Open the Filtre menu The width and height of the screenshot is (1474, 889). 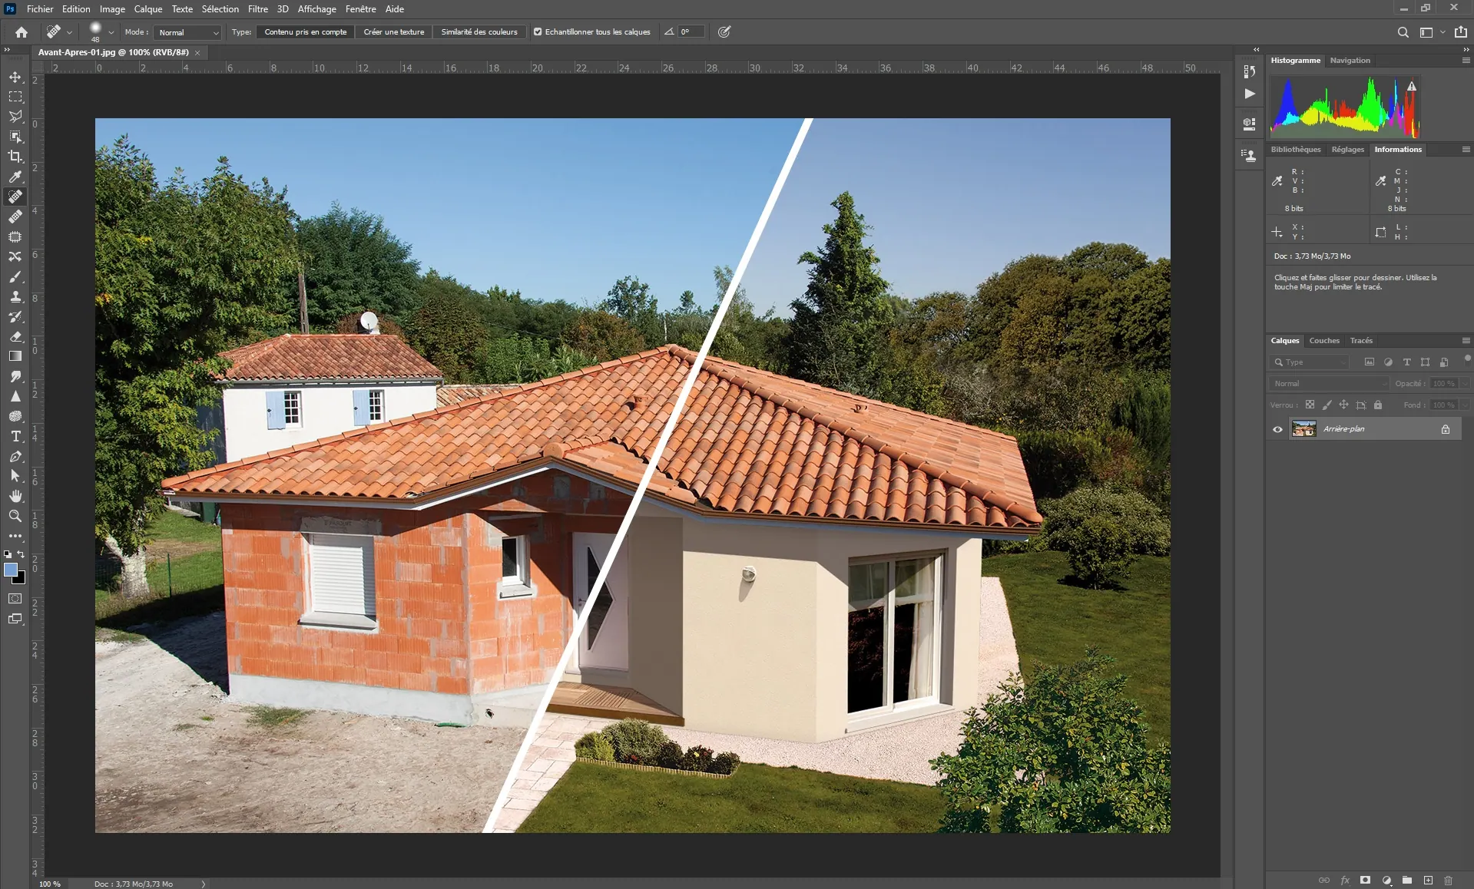coord(258,9)
